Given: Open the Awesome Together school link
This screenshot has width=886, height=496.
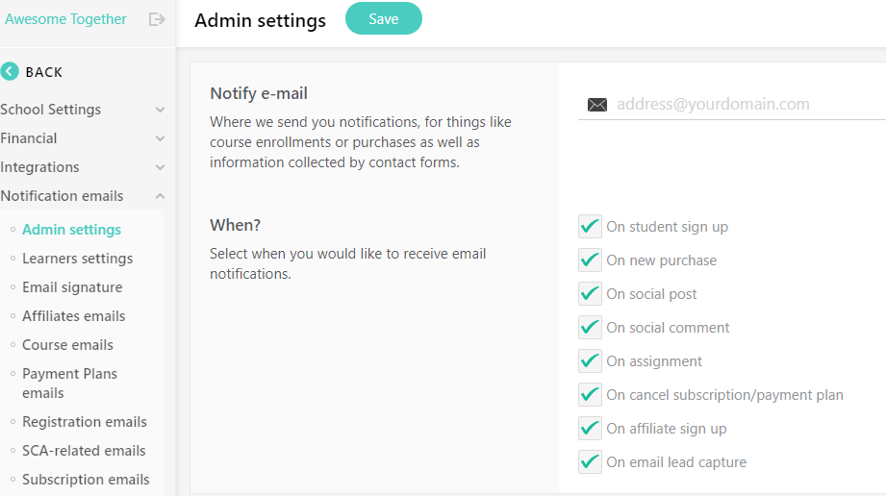Looking at the screenshot, I should click(65, 19).
